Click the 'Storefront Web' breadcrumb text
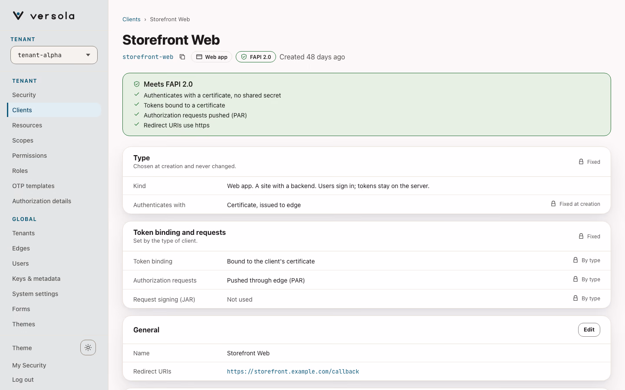This screenshot has height=390, width=625. 170,19
